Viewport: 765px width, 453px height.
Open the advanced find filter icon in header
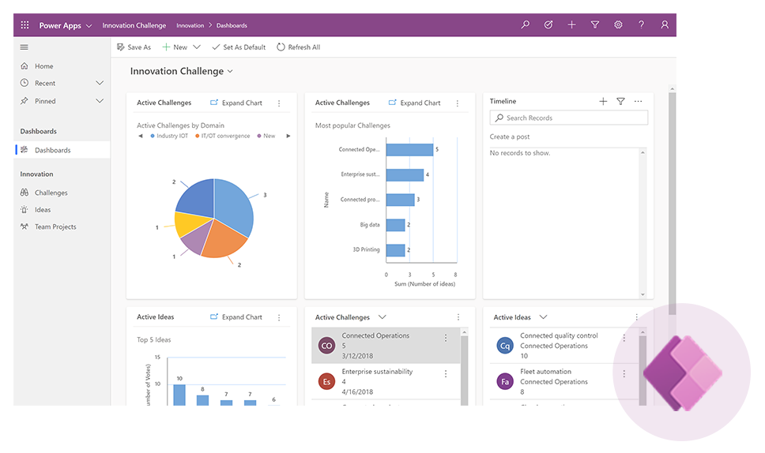click(595, 25)
